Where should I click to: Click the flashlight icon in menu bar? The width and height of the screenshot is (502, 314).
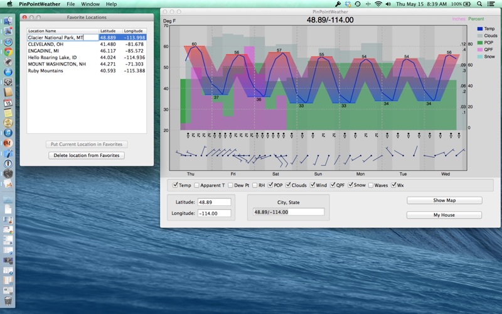pos(338,4)
